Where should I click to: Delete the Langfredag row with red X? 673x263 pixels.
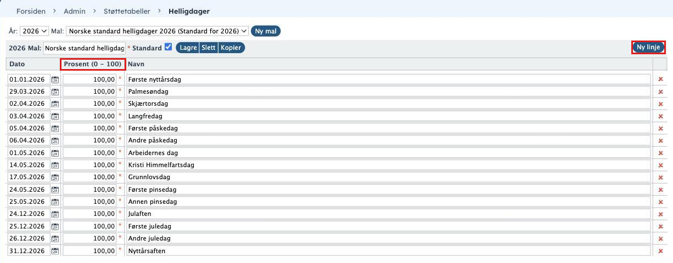660,116
